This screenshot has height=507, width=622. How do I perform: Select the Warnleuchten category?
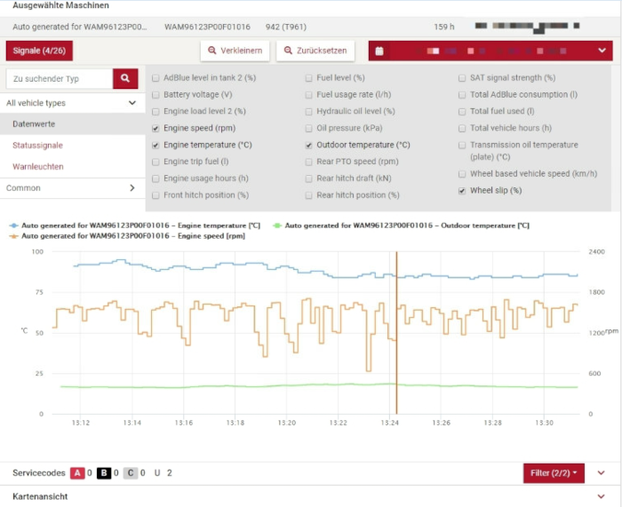pyautogui.click(x=36, y=166)
